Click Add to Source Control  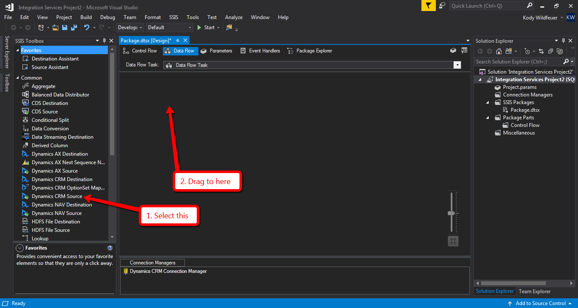coord(540,303)
